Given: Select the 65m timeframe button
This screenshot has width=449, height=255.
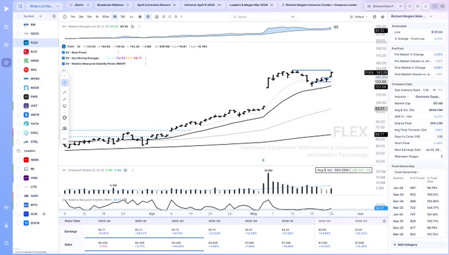Looking at the screenshot, I should pos(106,17).
